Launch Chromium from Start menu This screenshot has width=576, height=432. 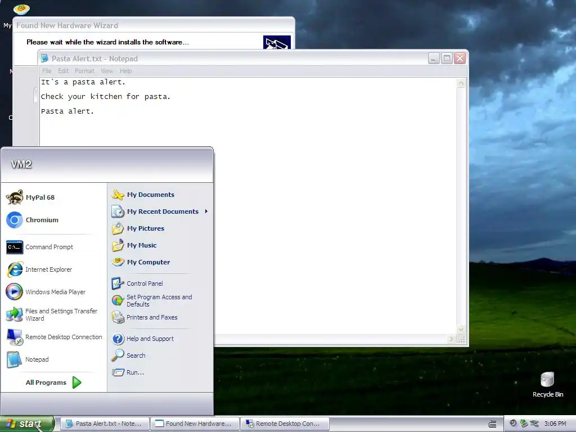[32, 220]
